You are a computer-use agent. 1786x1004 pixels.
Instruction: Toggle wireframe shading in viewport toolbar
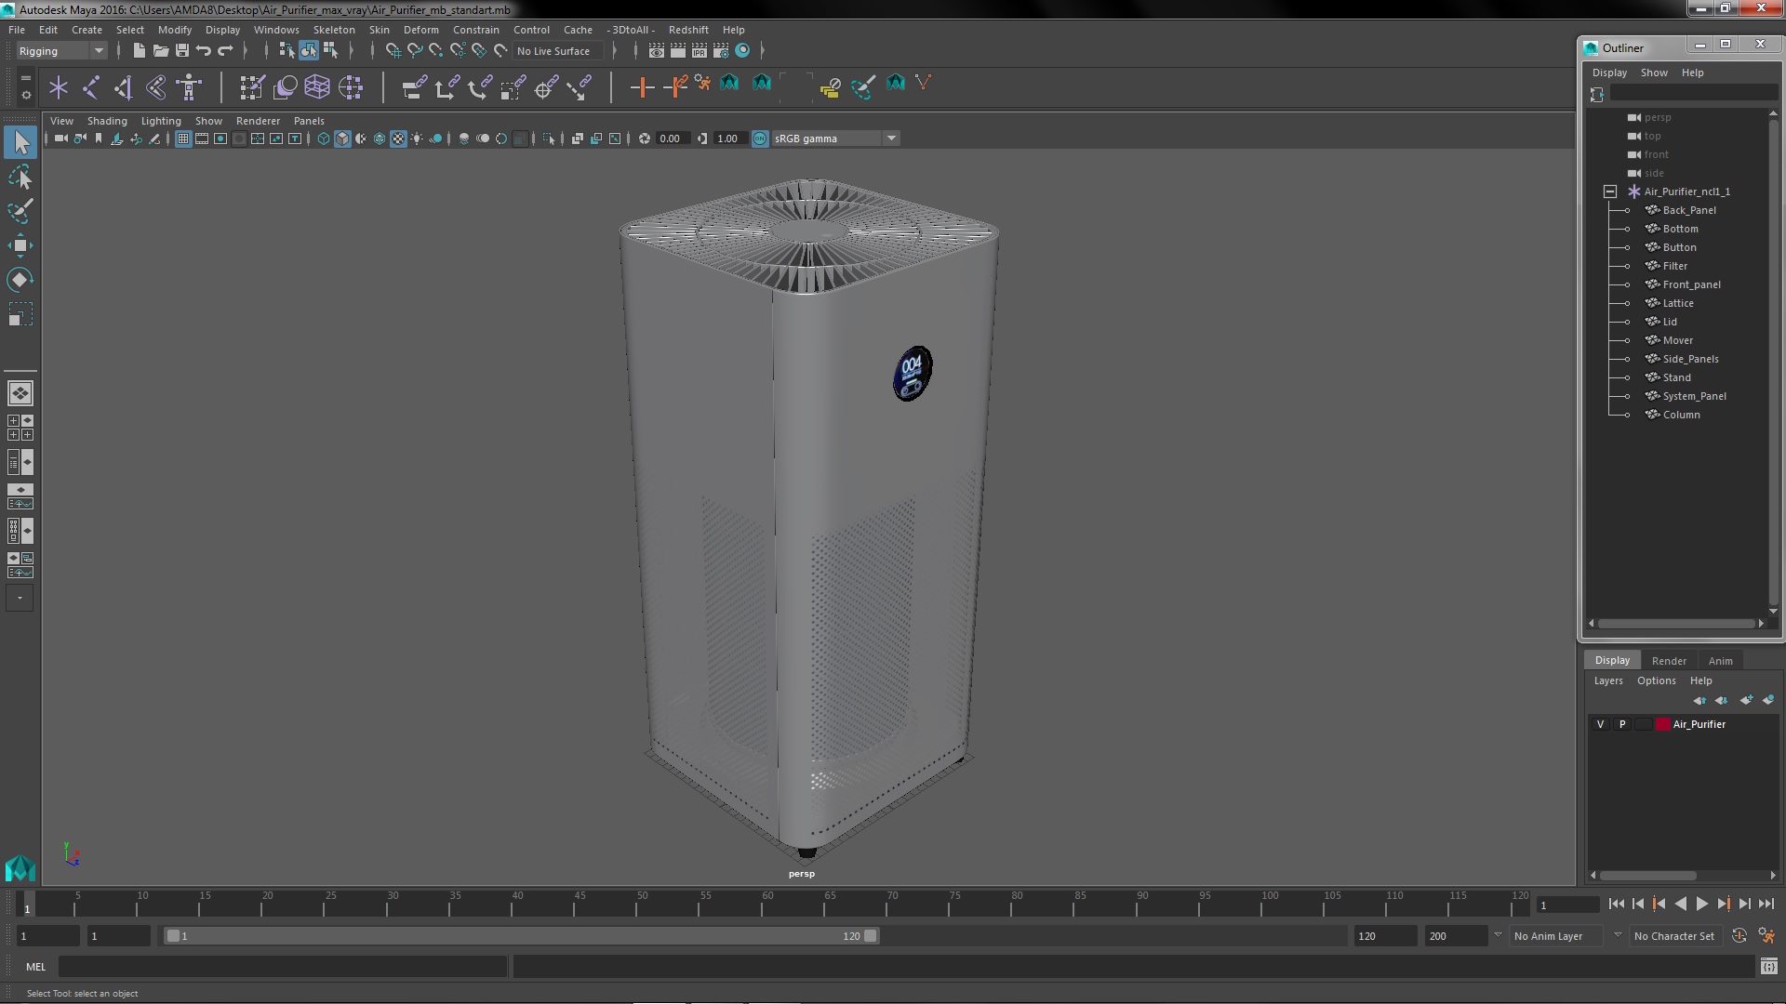[x=323, y=139]
